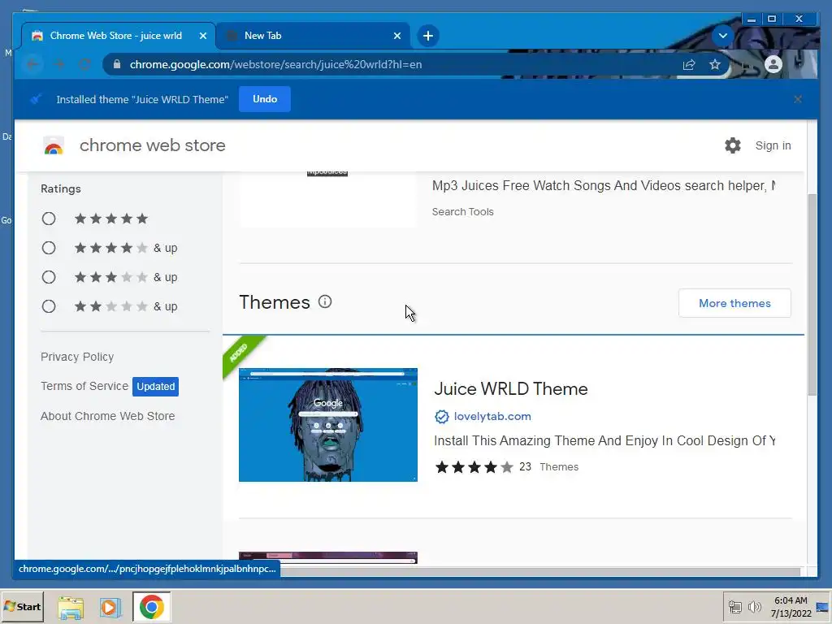Click the show desktop tray icon
The height and width of the screenshot is (624, 832).
click(x=823, y=606)
